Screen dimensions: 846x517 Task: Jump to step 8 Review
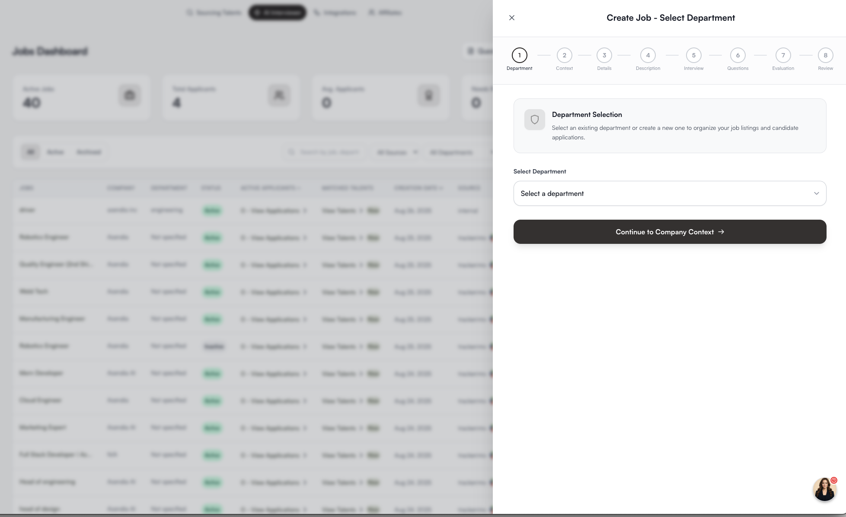[x=825, y=55]
